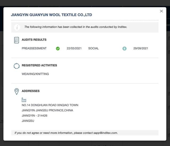The width and height of the screenshot is (170, 146).
Task: Close the supplier details dialog
Action: [161, 11]
